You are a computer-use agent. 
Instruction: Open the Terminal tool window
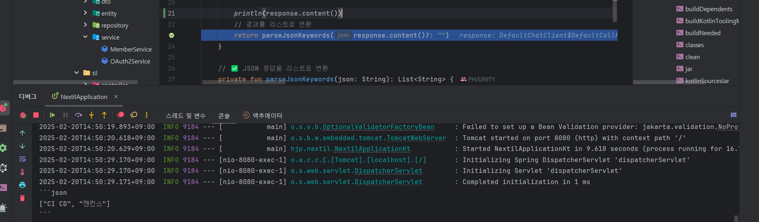pyautogui.click(x=3, y=188)
